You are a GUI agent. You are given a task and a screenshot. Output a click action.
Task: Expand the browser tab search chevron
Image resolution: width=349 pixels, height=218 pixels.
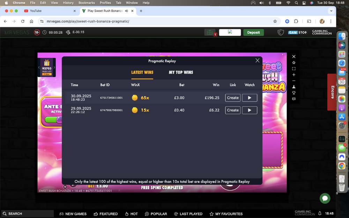331,11
